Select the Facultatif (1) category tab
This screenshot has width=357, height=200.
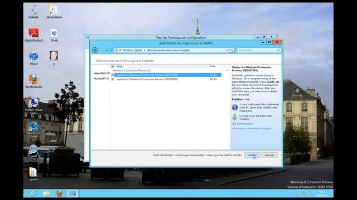(x=101, y=78)
